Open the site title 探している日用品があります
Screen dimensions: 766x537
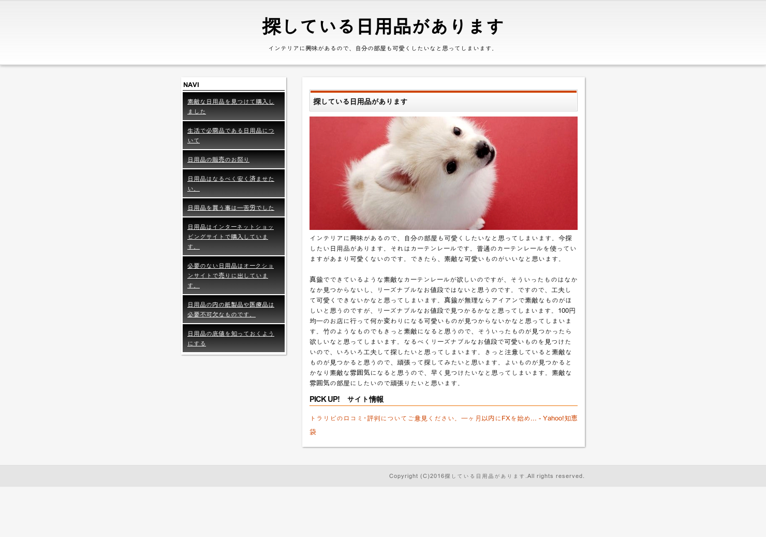(x=382, y=26)
